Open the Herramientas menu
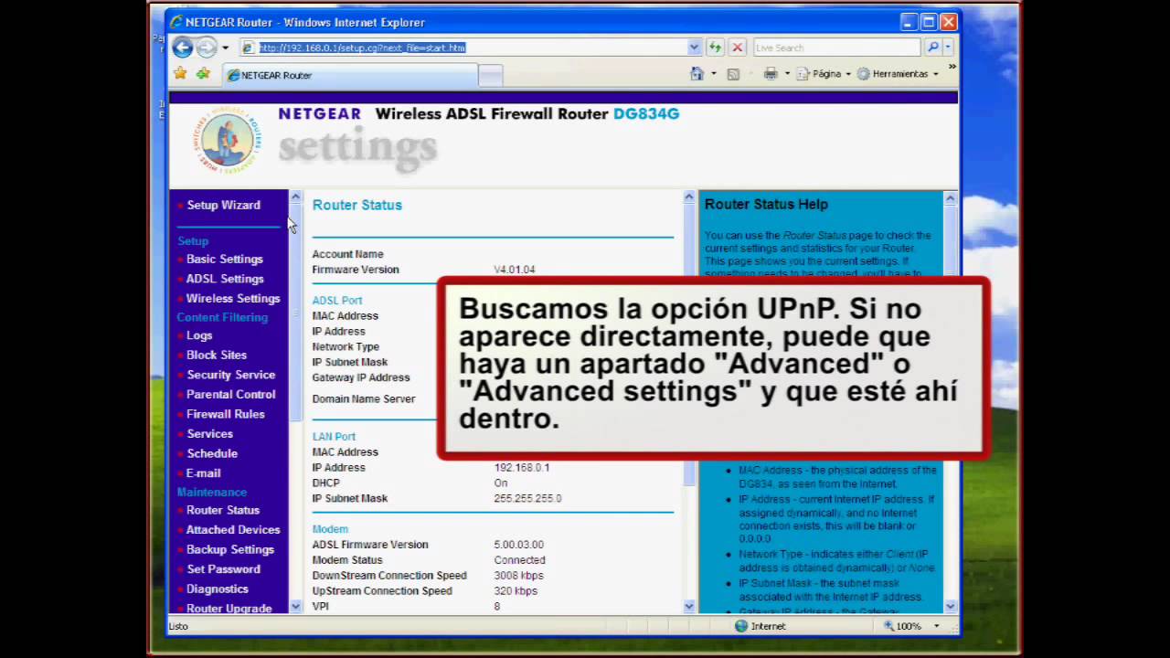The width and height of the screenshot is (1170, 658). click(898, 74)
